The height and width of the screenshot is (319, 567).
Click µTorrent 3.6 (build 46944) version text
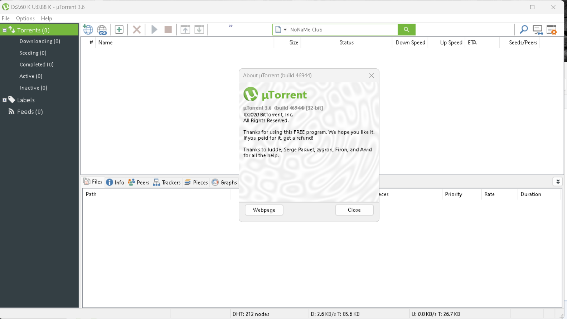tap(283, 108)
